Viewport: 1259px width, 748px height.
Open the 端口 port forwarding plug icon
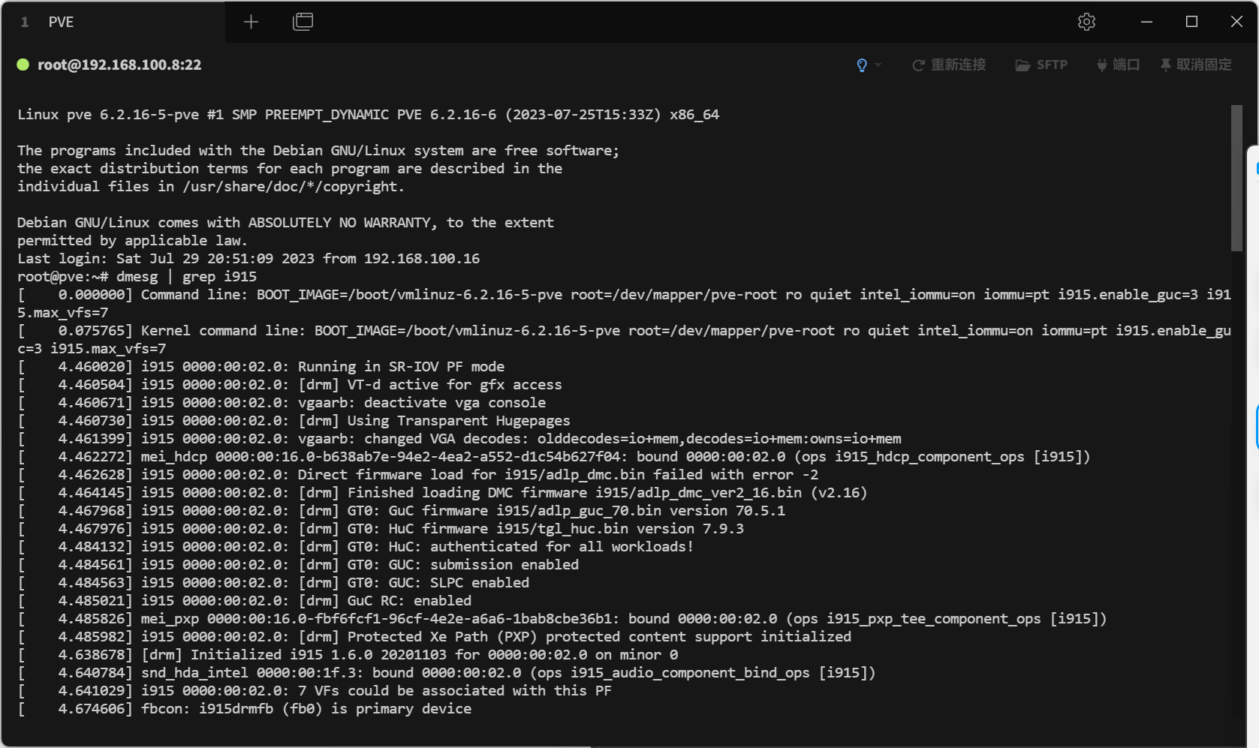point(1118,65)
